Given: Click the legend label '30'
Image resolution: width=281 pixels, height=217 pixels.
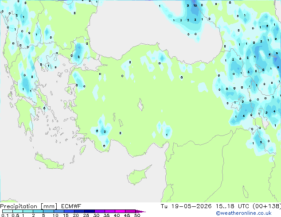Looking at the screenshot, I should pos(96,215).
